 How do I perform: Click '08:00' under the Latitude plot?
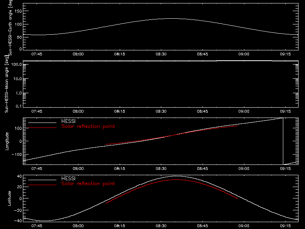point(78,226)
